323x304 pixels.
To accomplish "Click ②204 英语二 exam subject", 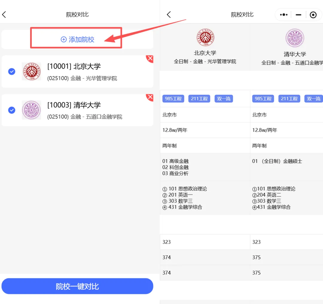I will point(266,195).
